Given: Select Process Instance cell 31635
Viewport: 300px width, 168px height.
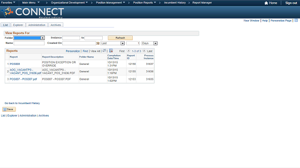Looking at the screenshot, I should pos(150,79).
